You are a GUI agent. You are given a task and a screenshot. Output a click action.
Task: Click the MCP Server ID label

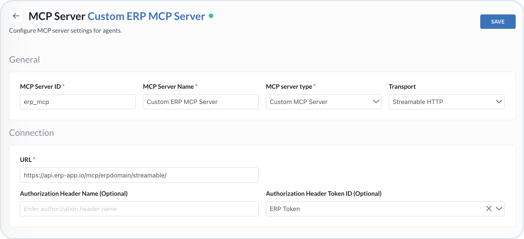40,87
